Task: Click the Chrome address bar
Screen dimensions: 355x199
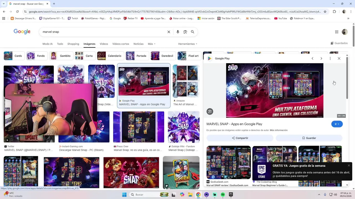Action: [x=175, y=12]
